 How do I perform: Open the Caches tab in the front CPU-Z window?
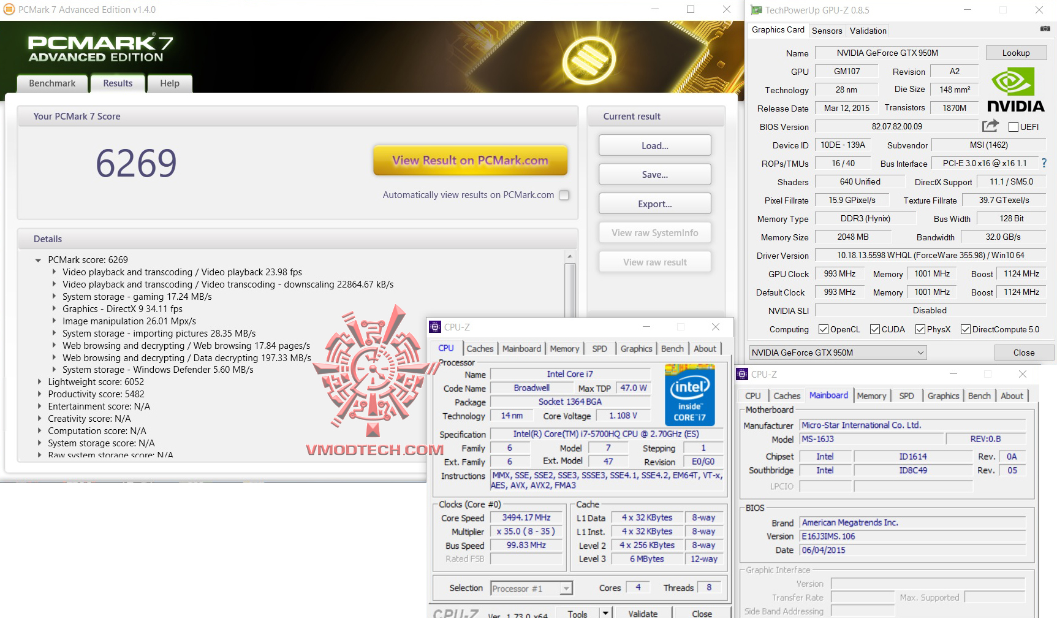[x=480, y=349]
